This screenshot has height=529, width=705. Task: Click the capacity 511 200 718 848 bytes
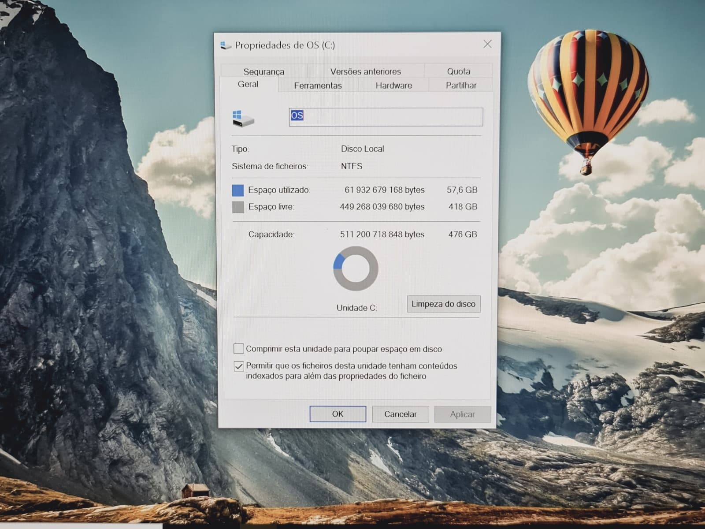point(382,235)
